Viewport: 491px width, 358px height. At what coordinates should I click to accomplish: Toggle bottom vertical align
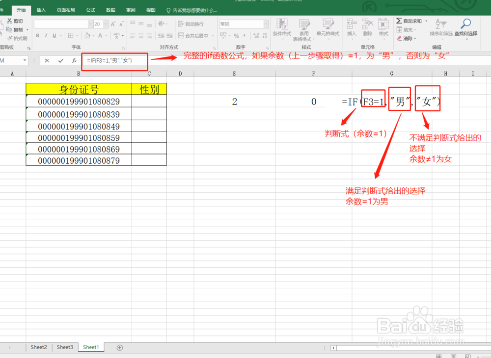149,24
